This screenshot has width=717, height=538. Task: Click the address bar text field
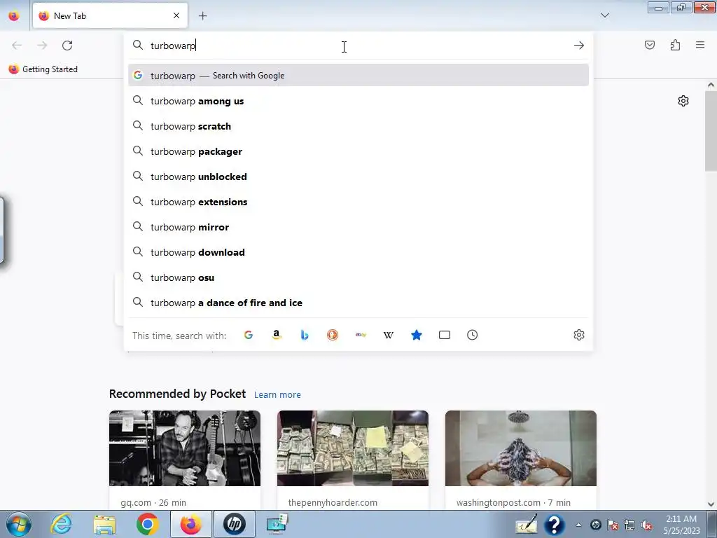point(359,46)
